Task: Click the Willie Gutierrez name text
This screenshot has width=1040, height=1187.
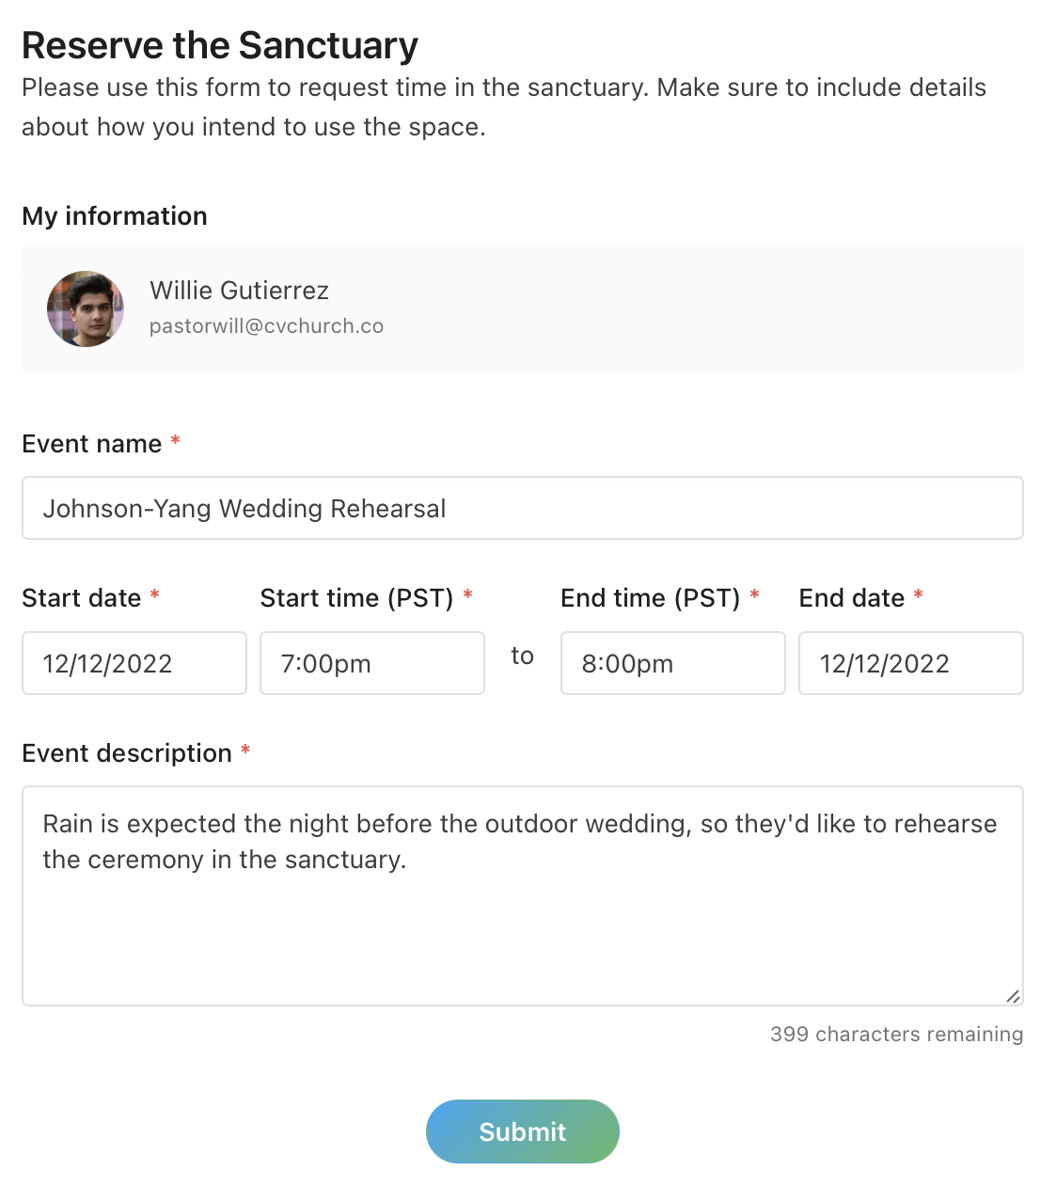Action: [x=239, y=290]
